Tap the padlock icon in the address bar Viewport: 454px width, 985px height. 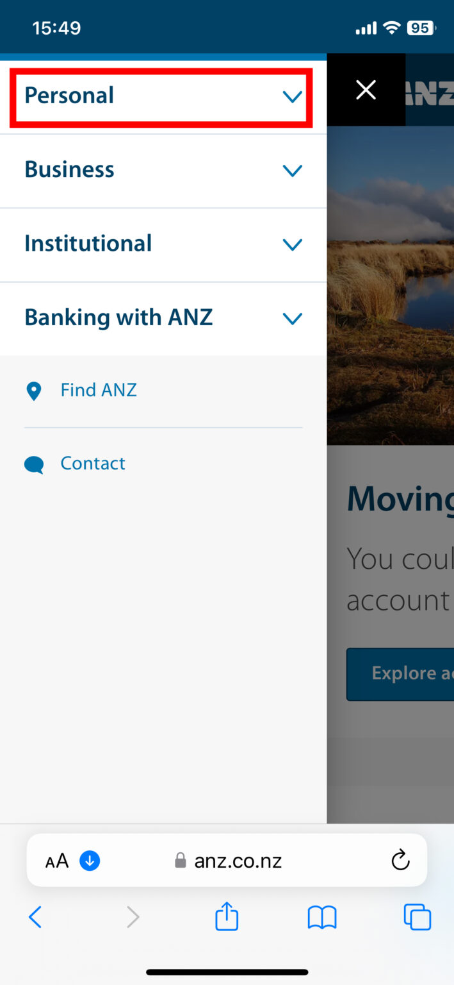click(x=180, y=860)
